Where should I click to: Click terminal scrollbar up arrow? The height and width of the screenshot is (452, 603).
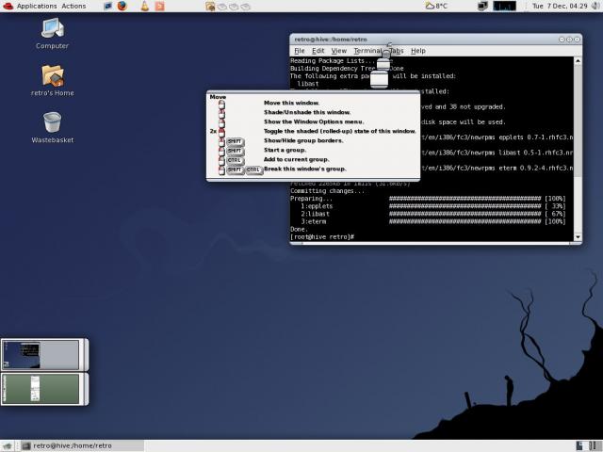pos(578,60)
